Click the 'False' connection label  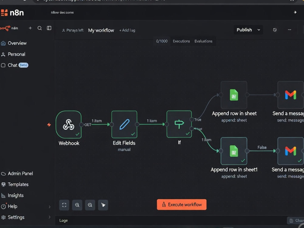tap(262, 147)
